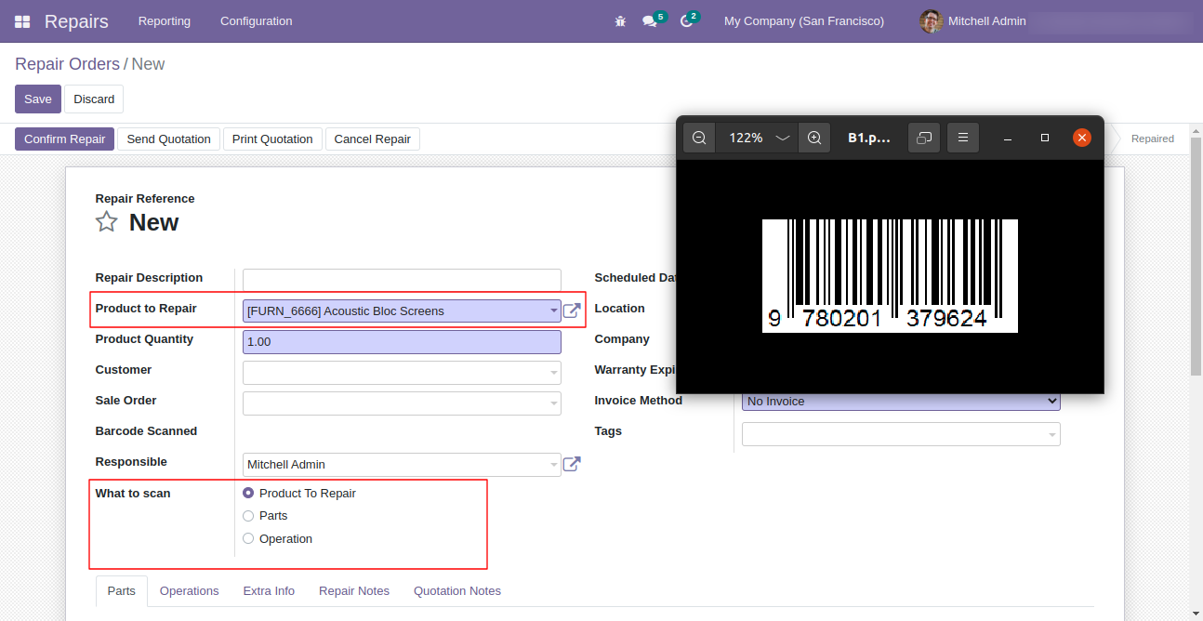
Task: Expand the Responsible dropdown
Action: click(x=553, y=465)
